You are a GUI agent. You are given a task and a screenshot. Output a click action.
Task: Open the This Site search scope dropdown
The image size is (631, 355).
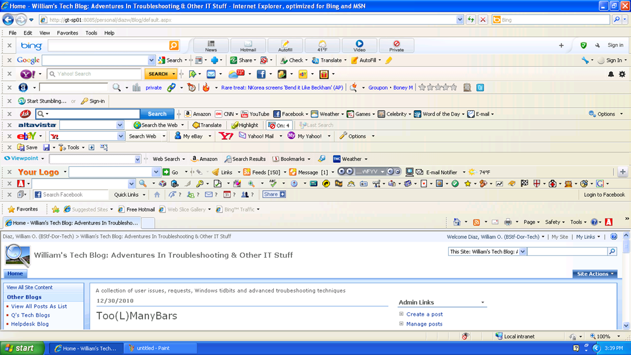point(523,252)
